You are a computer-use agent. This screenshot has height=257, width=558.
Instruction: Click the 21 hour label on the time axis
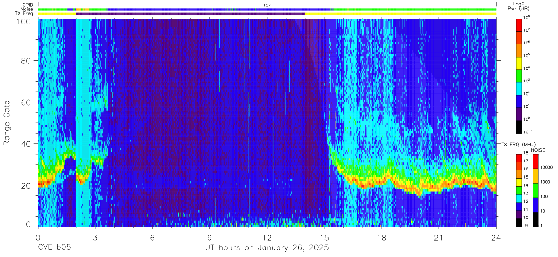tap(439, 238)
